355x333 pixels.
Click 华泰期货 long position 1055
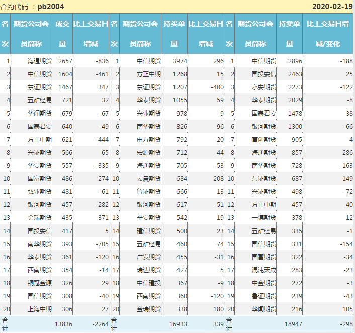point(180,100)
